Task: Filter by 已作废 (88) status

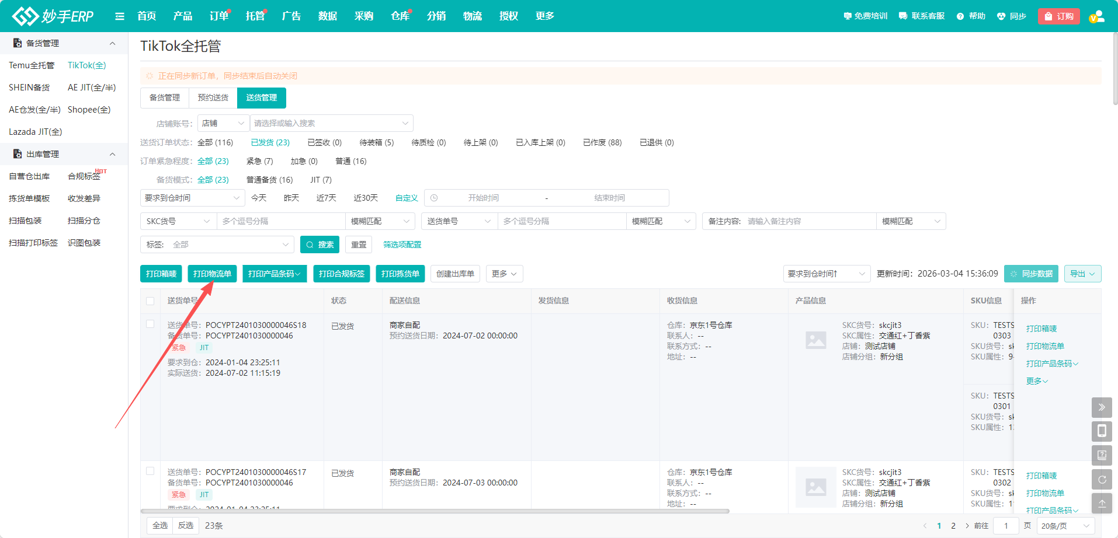Action: (x=602, y=142)
